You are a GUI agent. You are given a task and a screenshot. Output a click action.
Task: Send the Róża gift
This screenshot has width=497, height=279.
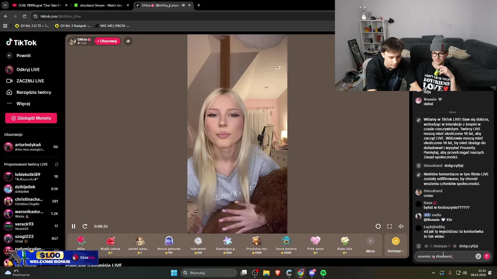(x=81, y=245)
